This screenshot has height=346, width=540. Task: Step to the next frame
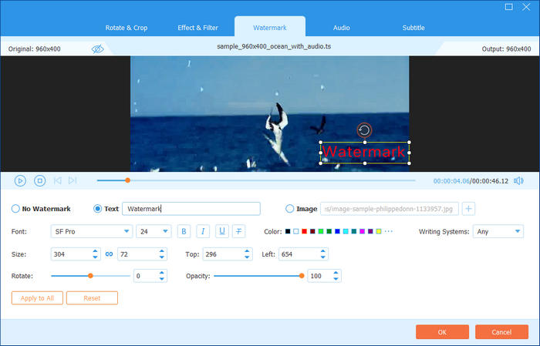click(x=73, y=180)
